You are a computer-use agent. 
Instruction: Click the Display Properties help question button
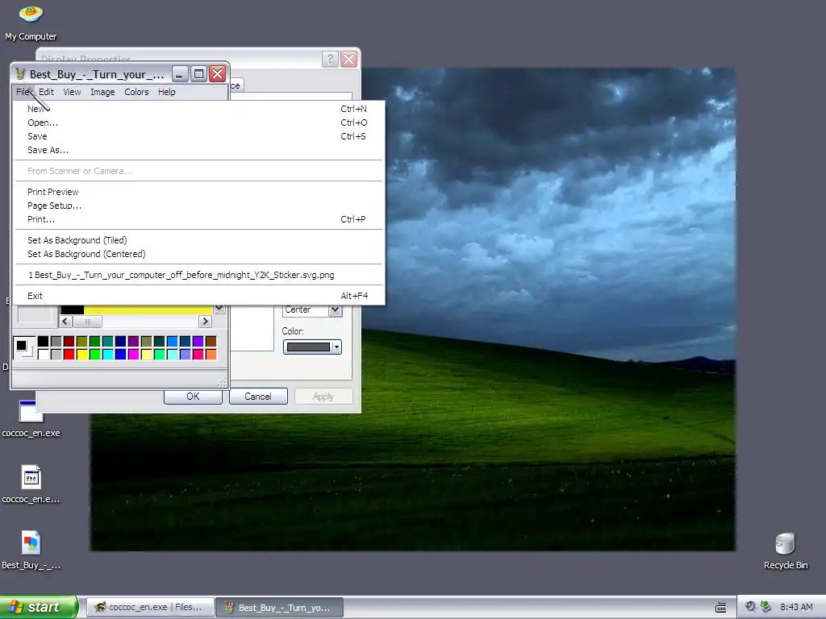(330, 59)
